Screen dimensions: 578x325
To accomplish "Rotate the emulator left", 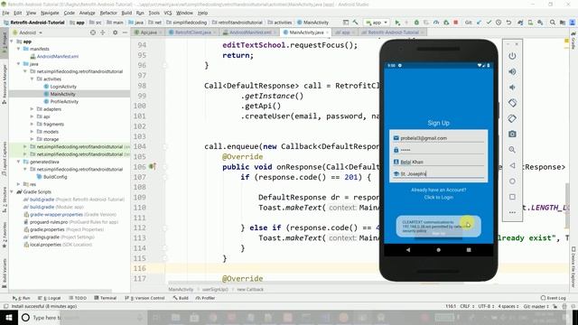I will coord(512,103).
